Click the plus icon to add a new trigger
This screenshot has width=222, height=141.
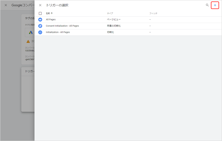[215, 5]
